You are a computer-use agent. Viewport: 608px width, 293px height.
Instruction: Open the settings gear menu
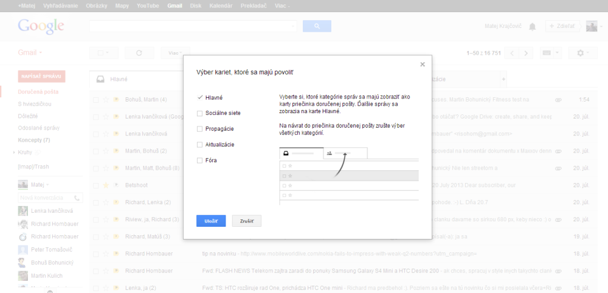click(582, 53)
